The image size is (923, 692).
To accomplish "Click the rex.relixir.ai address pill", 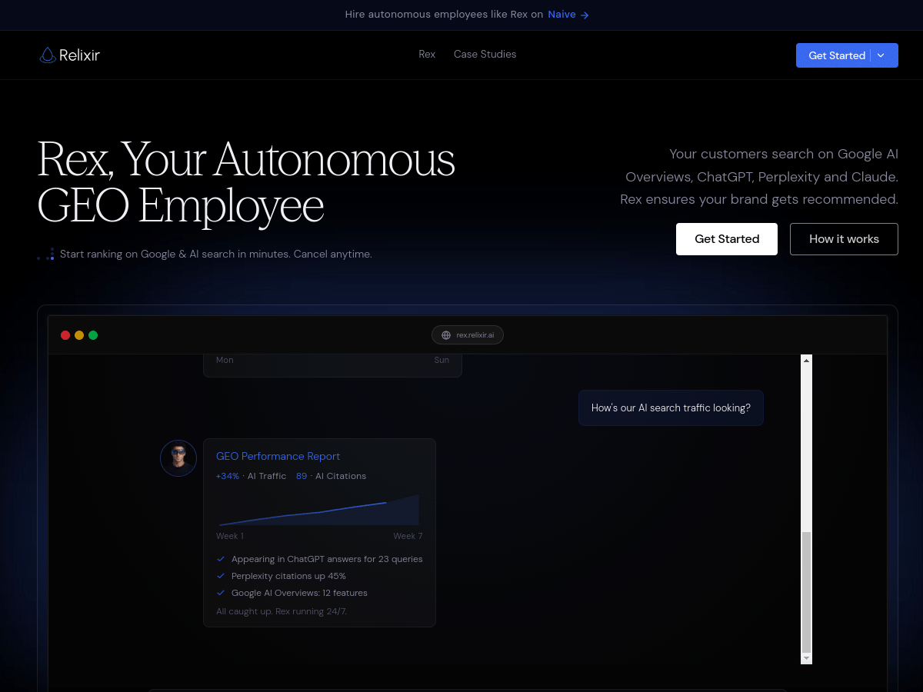I will point(468,335).
